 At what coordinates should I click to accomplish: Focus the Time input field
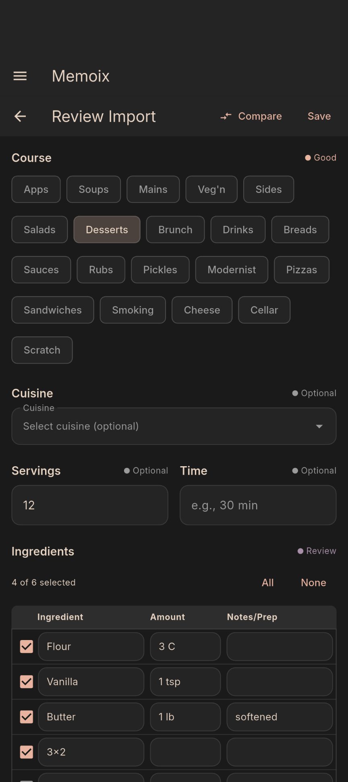(x=258, y=505)
